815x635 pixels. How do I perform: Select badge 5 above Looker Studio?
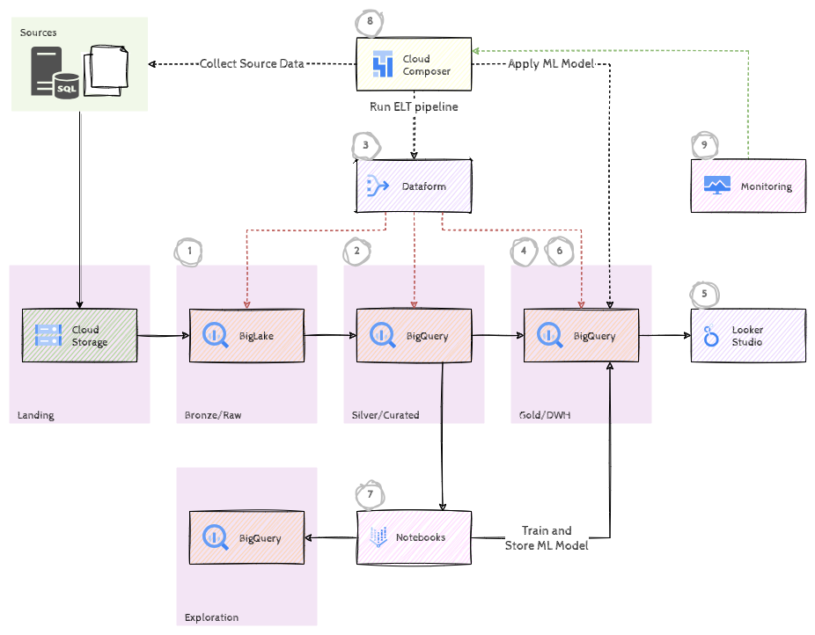pos(704,295)
